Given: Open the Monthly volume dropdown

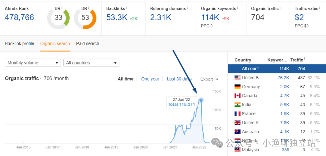Looking at the screenshot, I should pos(33,63).
